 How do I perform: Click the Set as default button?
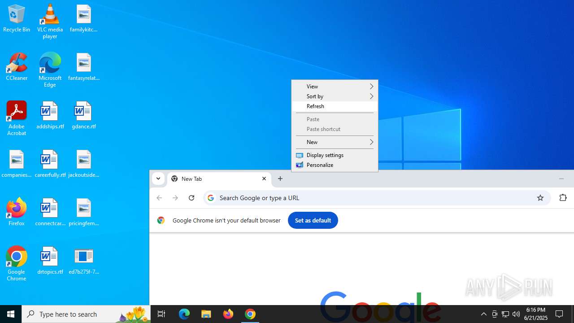(313, 220)
